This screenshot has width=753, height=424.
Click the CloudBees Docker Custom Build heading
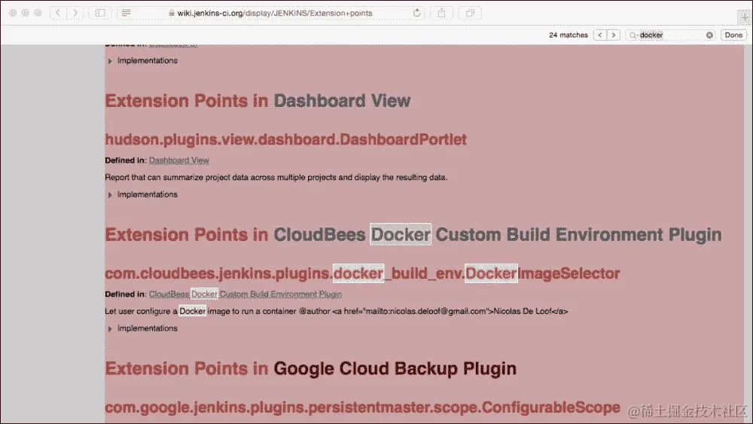[413, 235]
